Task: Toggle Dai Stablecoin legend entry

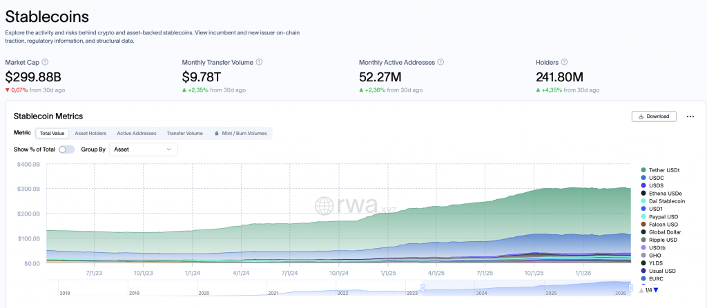Action: [666, 201]
